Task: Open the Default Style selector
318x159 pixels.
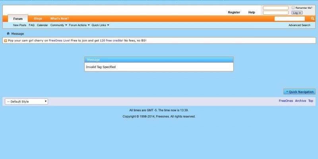Action: click(x=26, y=101)
